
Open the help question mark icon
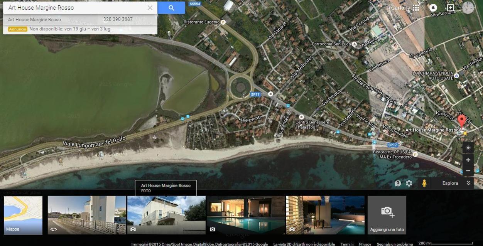398,184
